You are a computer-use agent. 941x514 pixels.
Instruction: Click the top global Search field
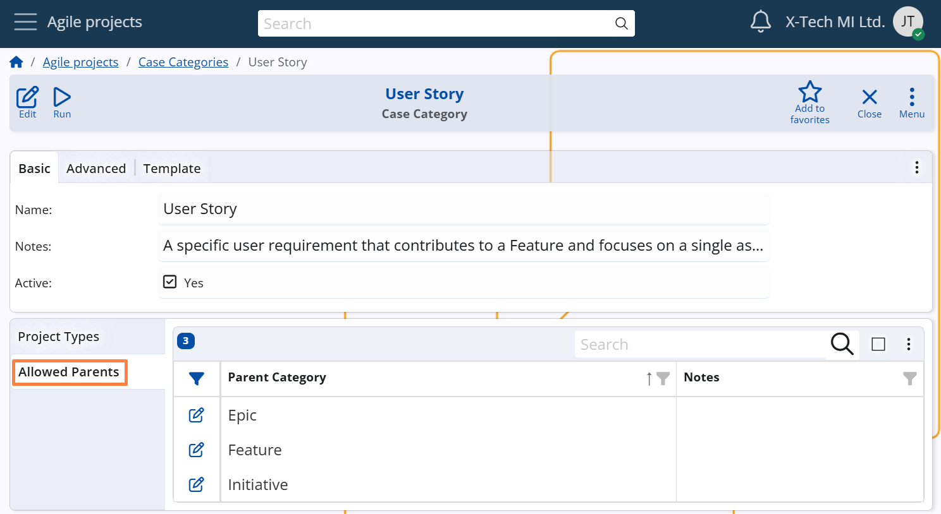436,24
